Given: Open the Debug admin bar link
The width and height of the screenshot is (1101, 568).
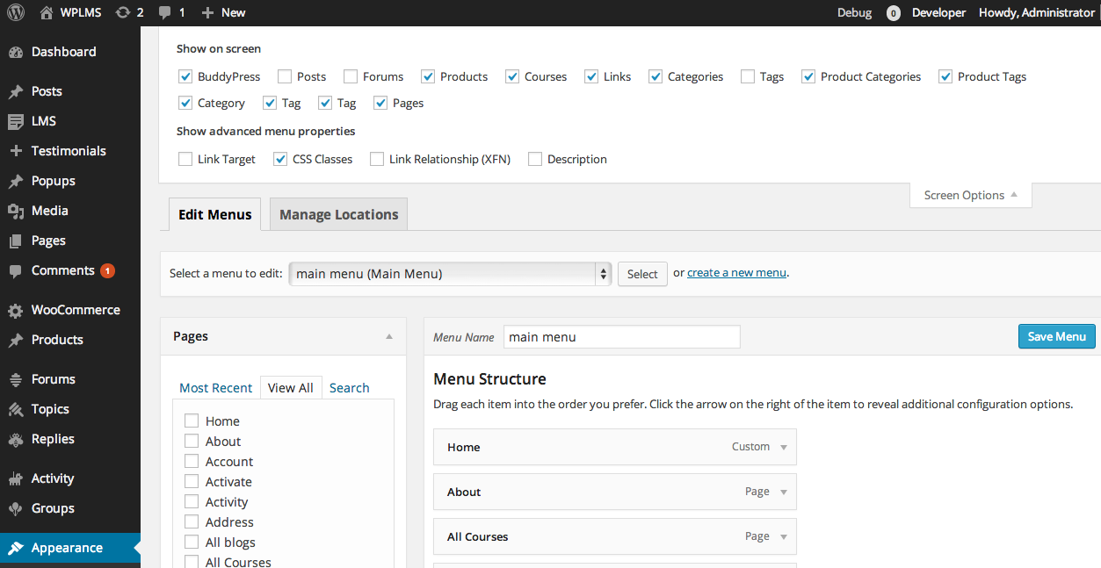Looking at the screenshot, I should (x=855, y=12).
